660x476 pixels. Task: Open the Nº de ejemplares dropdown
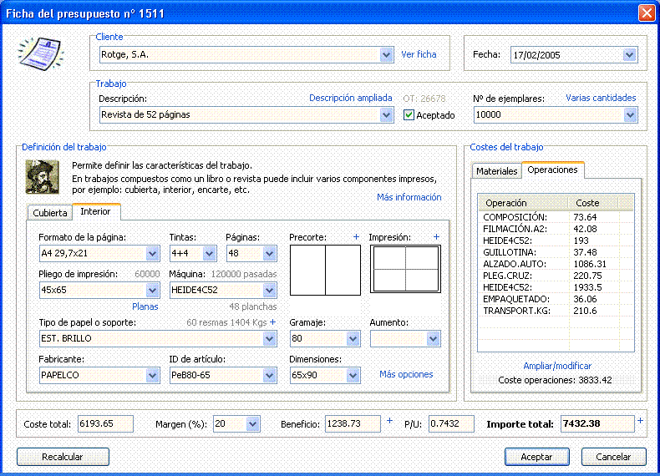click(x=630, y=115)
